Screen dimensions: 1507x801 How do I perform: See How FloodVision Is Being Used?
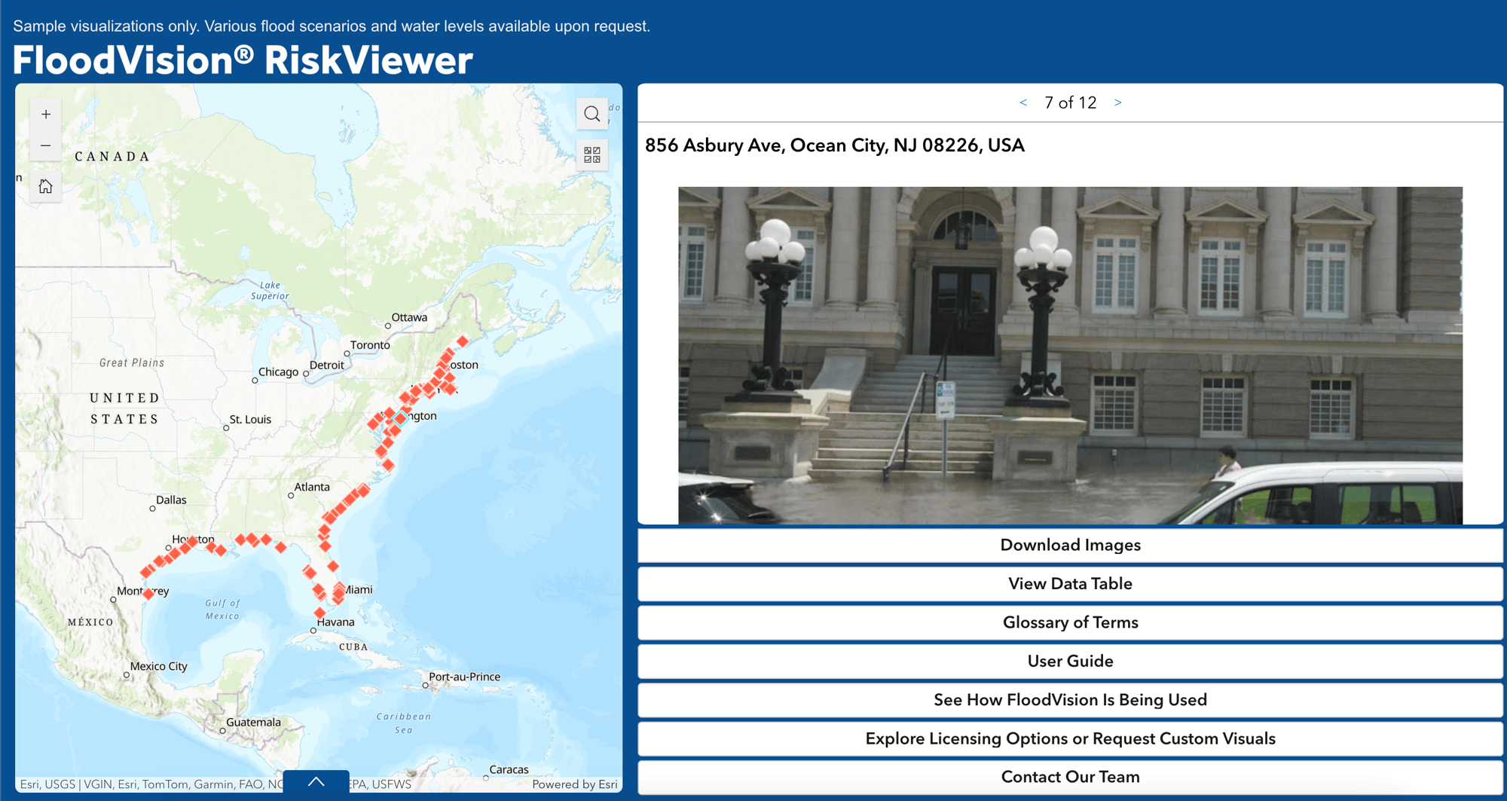pyautogui.click(x=1070, y=700)
